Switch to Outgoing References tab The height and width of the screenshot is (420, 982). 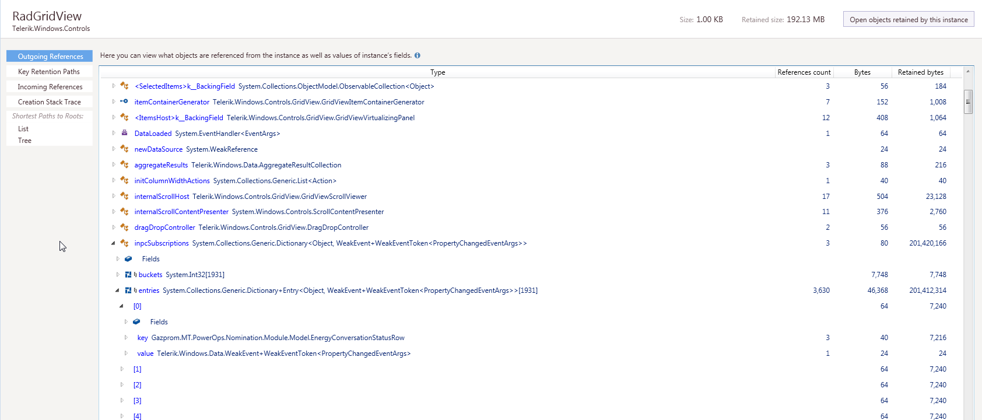[50, 56]
